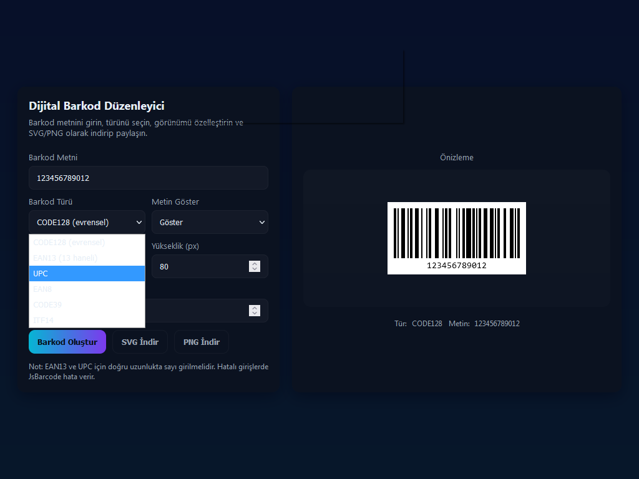The width and height of the screenshot is (639, 479).
Task: Click the PNG İndir button
Action: [x=201, y=342]
